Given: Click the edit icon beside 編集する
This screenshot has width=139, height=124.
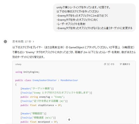Looking at the screenshot, I should [121, 64].
